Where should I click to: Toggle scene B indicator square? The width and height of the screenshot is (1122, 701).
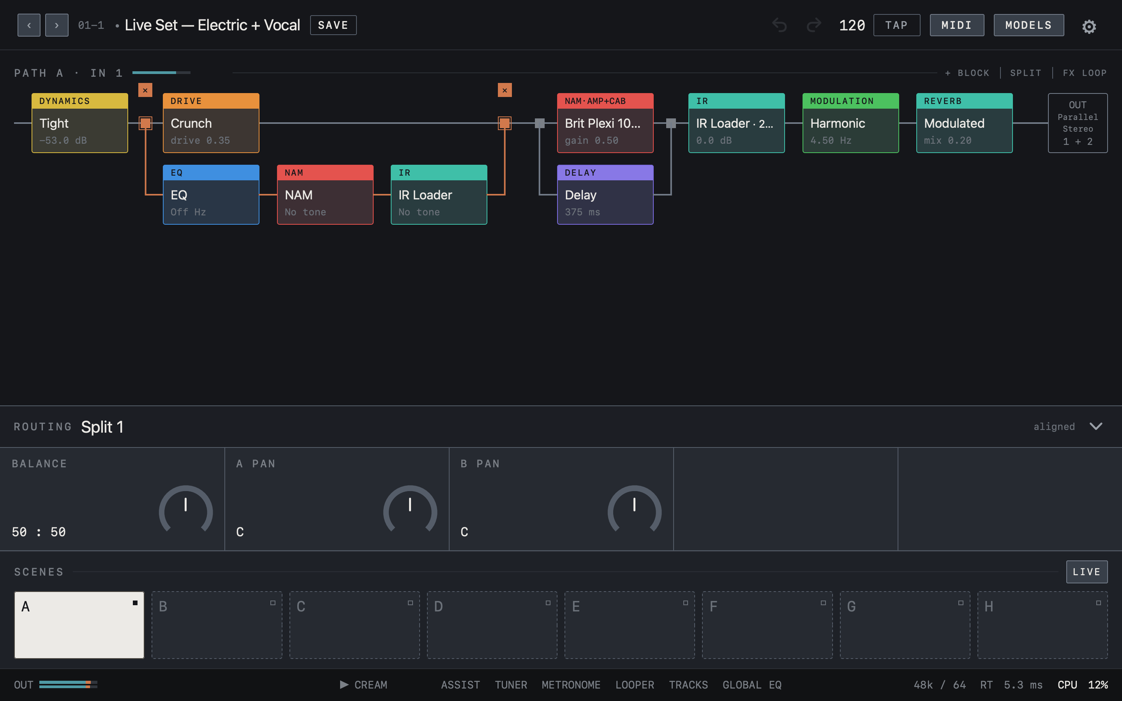(273, 603)
